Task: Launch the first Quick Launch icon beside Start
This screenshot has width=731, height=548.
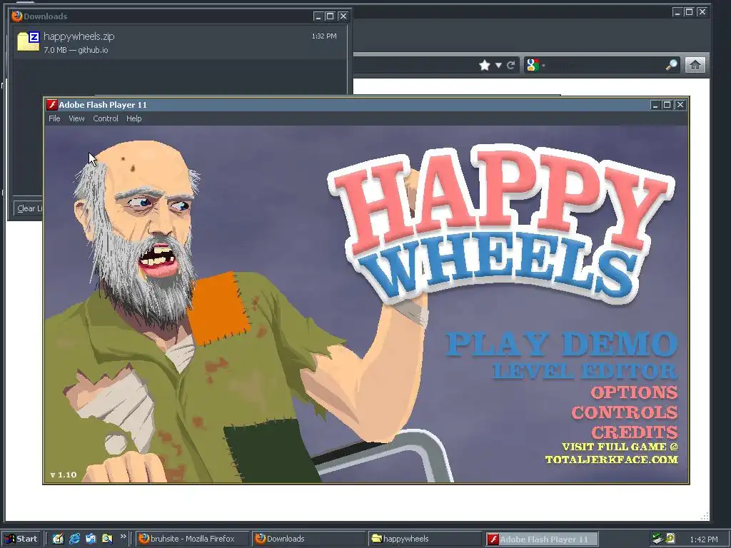Action: coord(58,539)
